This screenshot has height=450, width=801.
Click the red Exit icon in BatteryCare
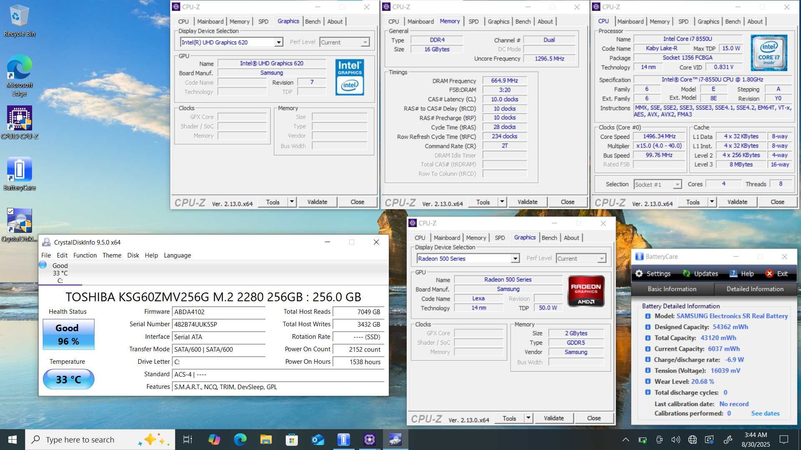coord(769,274)
